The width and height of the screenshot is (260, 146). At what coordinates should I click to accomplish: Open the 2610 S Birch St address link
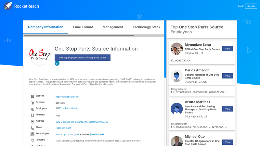pyautogui.click(x=82, y=122)
